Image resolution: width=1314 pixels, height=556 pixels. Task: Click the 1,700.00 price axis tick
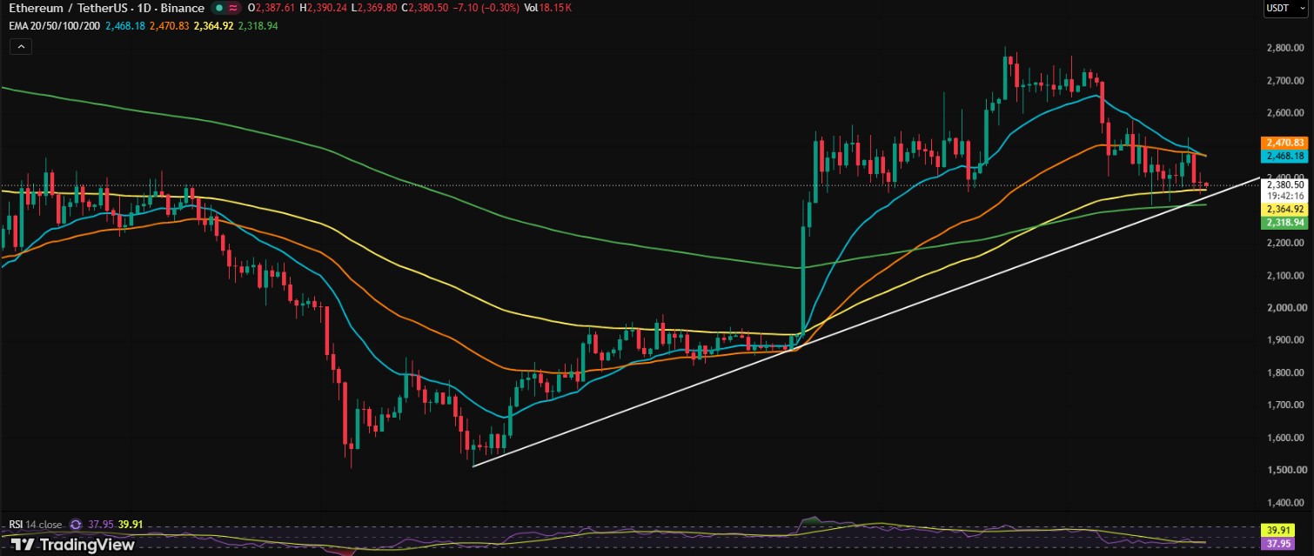point(1284,405)
